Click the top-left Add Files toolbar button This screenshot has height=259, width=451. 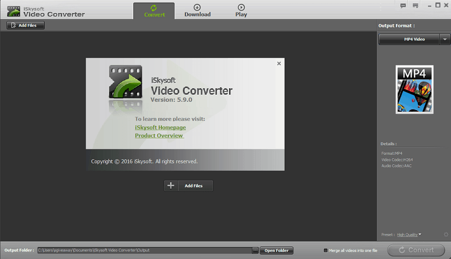[26, 25]
